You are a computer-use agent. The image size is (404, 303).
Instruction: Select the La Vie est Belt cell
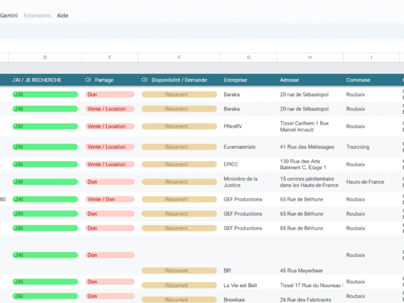click(241, 285)
